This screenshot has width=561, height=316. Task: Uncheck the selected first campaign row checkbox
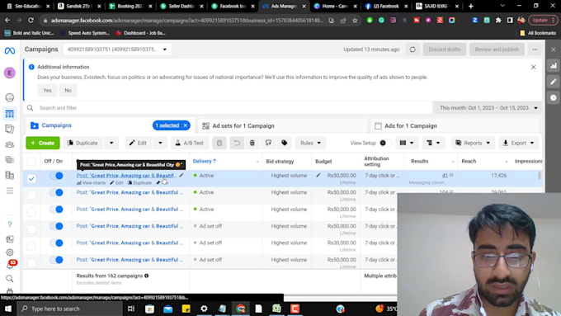point(31,178)
